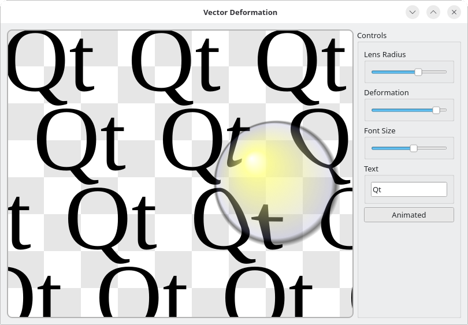Close the Vector Deformation window
Image resolution: width=468 pixels, height=325 pixels.
tap(454, 12)
